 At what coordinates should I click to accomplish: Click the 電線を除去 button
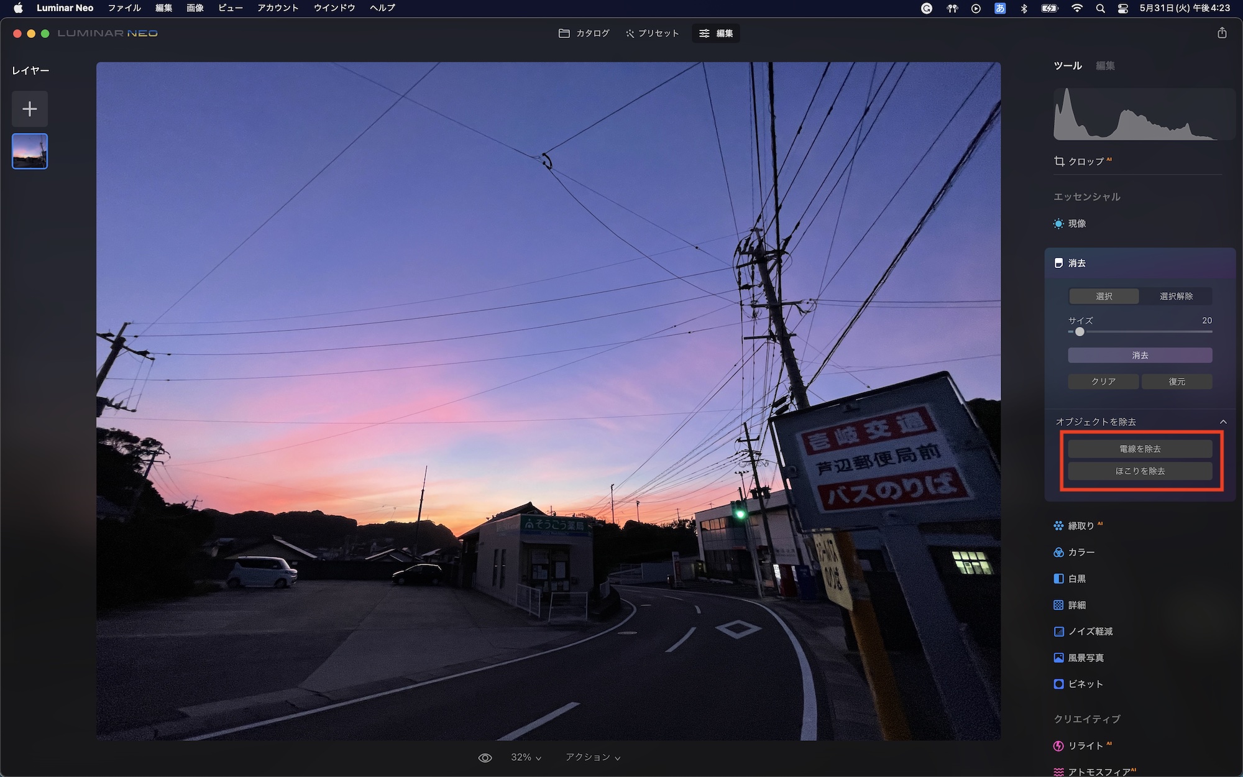[x=1140, y=449]
